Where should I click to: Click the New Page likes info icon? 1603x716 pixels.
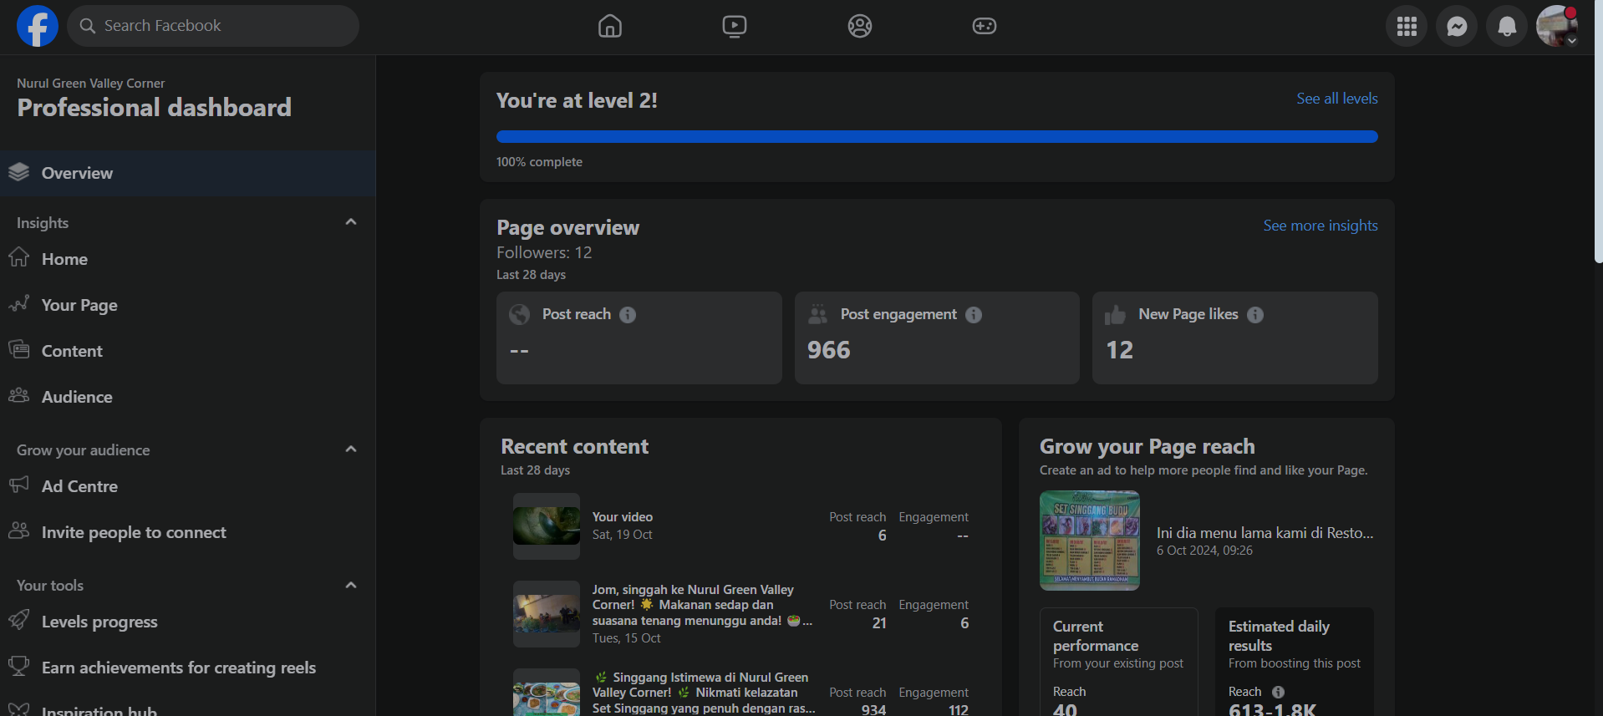pos(1255,315)
